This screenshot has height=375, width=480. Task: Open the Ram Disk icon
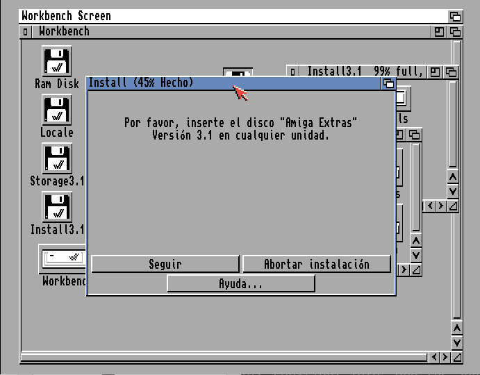(x=56, y=62)
